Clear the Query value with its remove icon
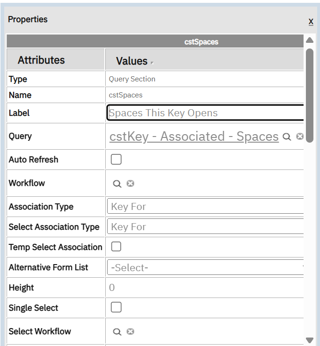320x346 pixels. point(300,137)
